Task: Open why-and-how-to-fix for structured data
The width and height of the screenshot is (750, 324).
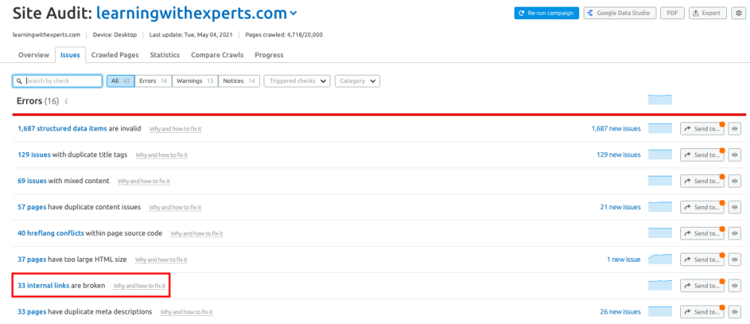Action: point(175,129)
